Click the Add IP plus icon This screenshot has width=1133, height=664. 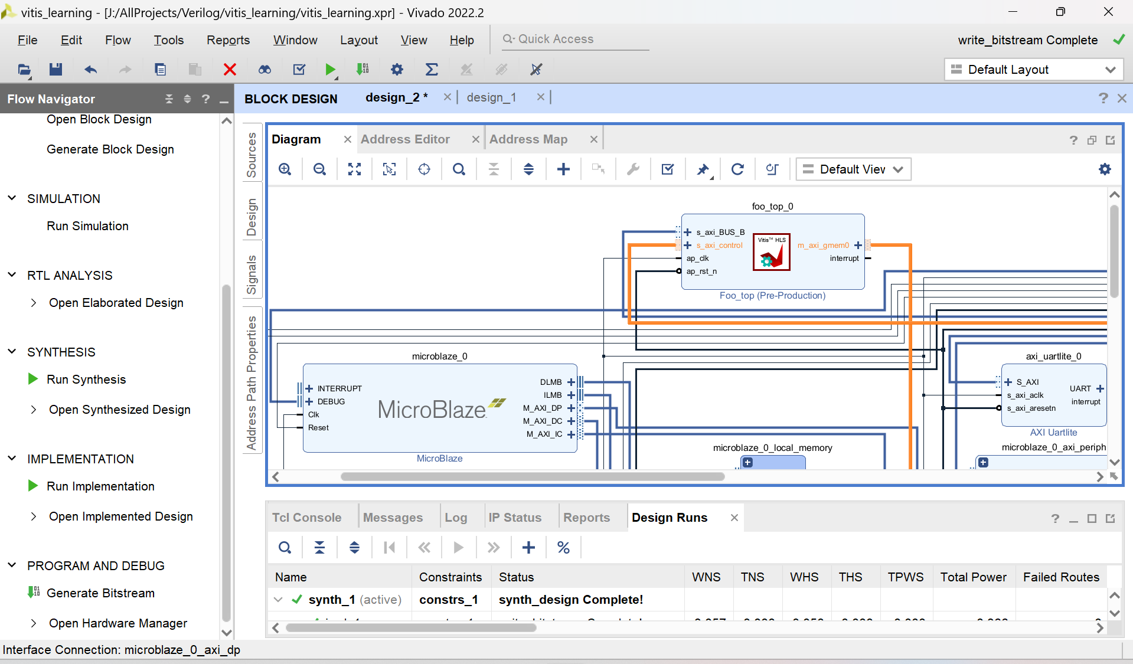tap(563, 169)
